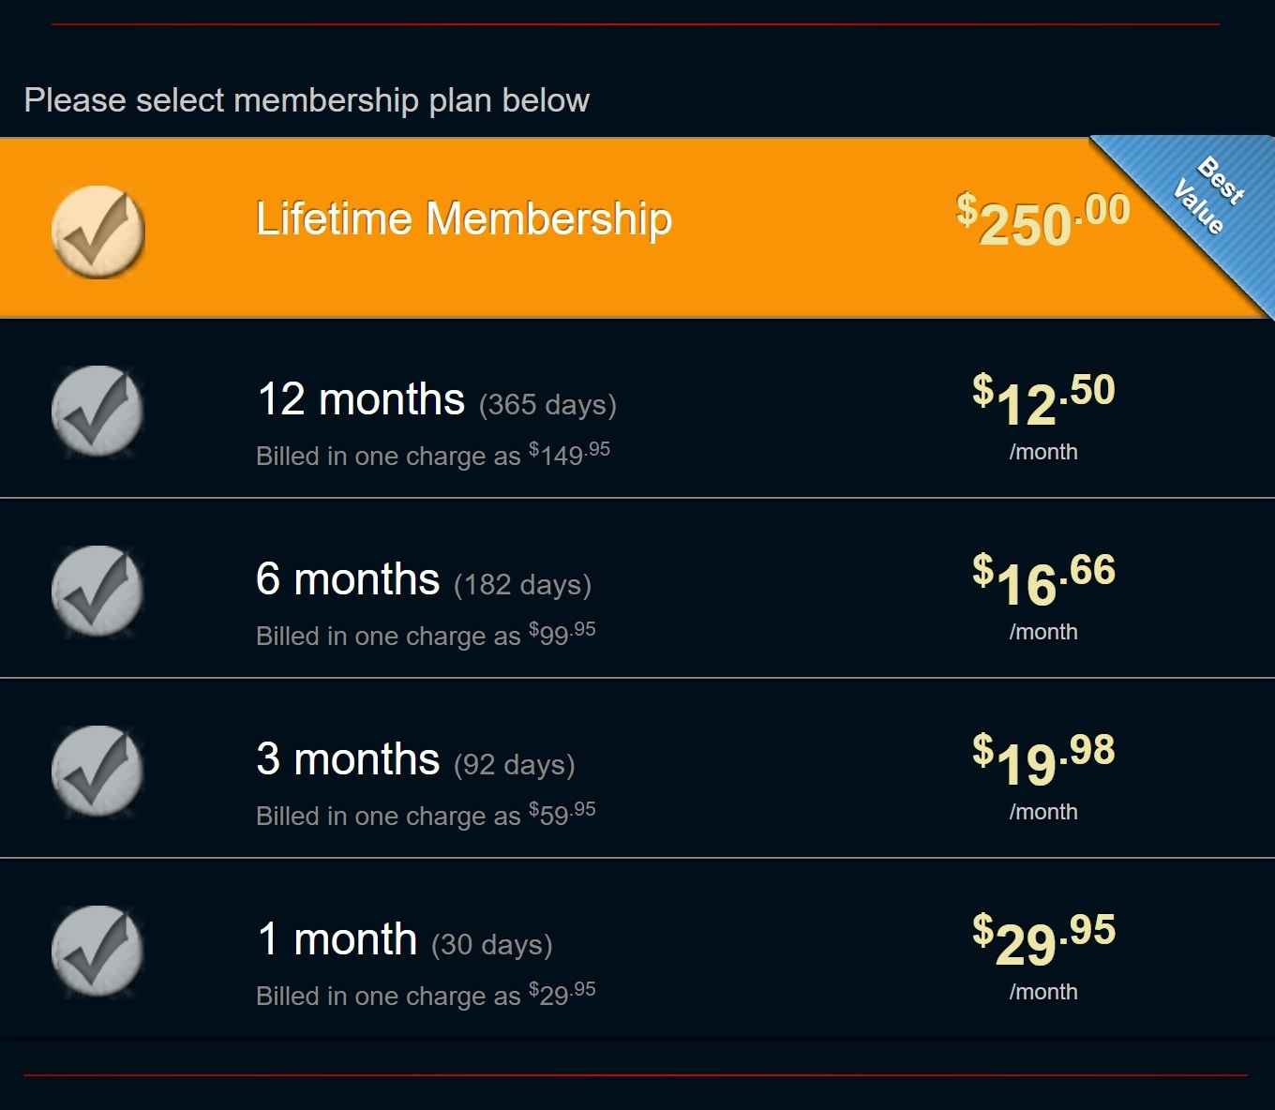Viewport: 1275px width, 1110px height.
Task: Click the 1 month plan heading
Action: [x=337, y=939]
